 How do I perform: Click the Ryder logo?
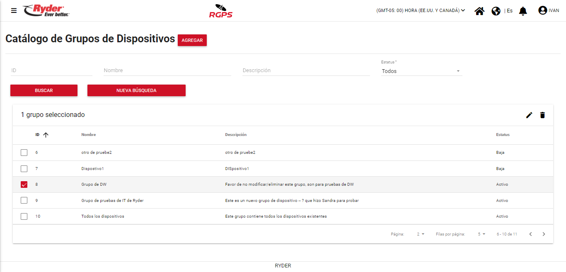pyautogui.click(x=46, y=10)
